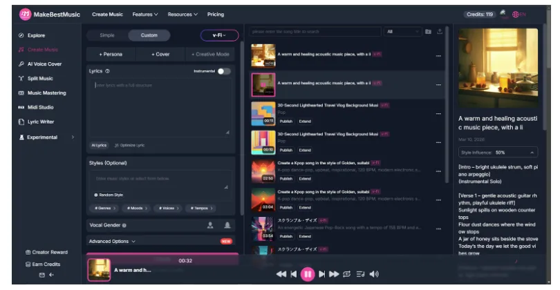Open the v-Fi model dropdown
Screen dimensions: 560x290
pyautogui.click(x=219, y=35)
